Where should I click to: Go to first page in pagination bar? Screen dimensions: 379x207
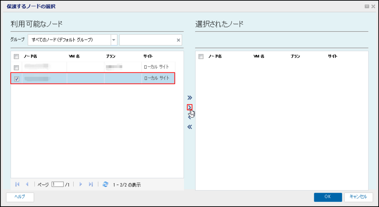[x=17, y=184]
